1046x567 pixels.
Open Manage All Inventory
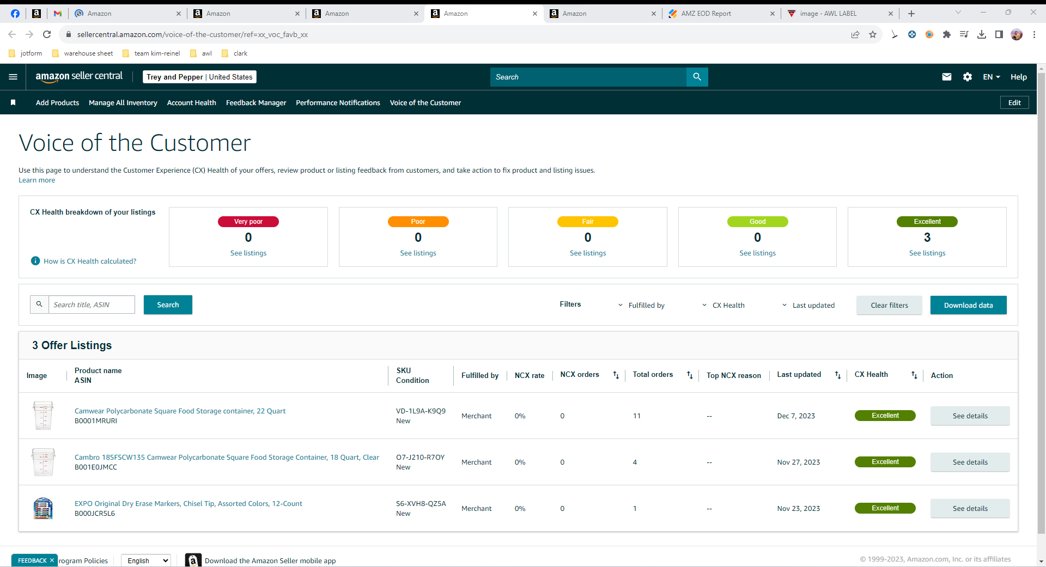point(123,102)
